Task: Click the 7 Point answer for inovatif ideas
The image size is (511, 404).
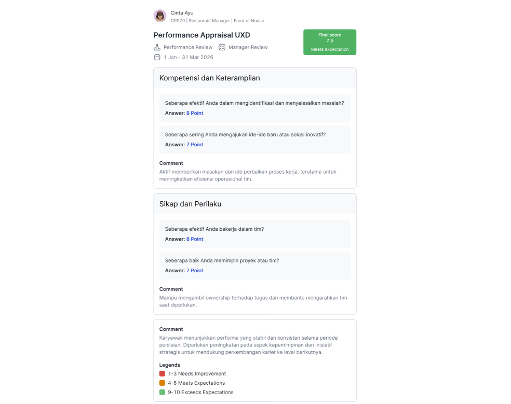Action: (195, 145)
